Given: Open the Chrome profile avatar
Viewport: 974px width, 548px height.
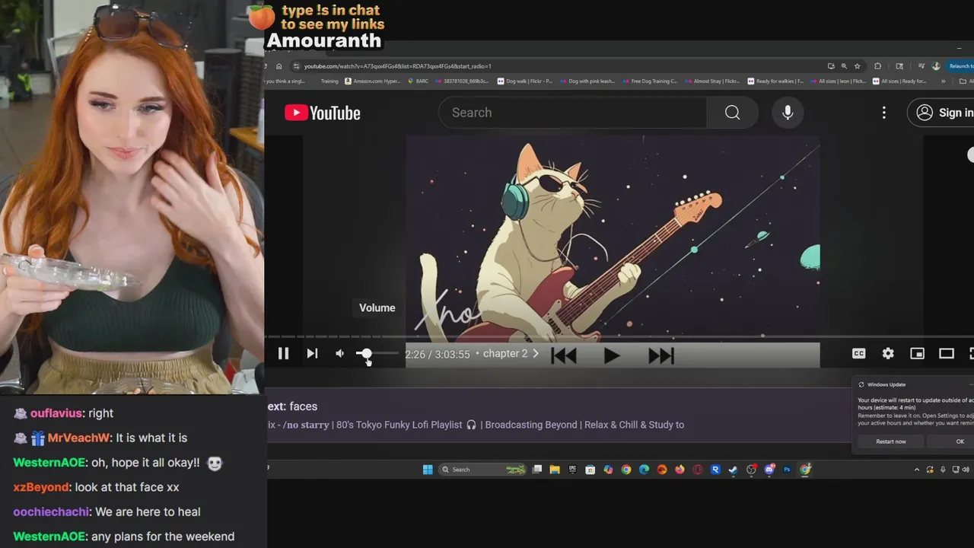Looking at the screenshot, I should click(x=936, y=66).
